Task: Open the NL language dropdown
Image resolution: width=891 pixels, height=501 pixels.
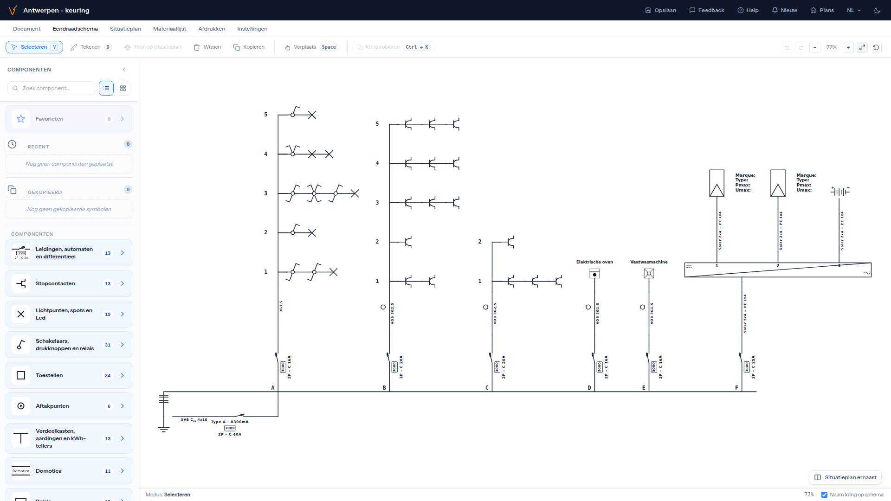Action: click(x=853, y=10)
